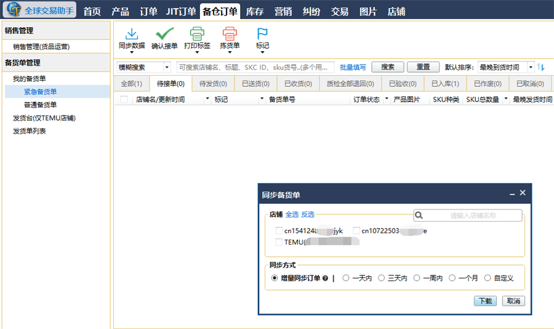The image size is (554, 329).
Task: Open the 最晚到货时间 sort dropdown
Action: [531, 67]
